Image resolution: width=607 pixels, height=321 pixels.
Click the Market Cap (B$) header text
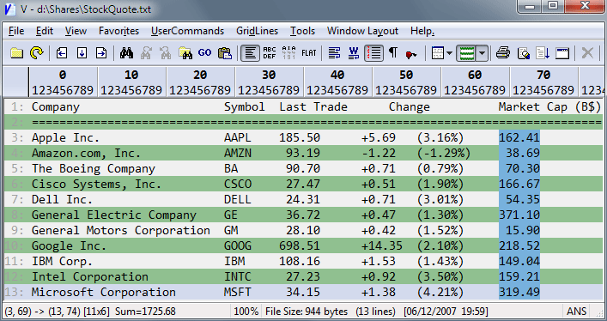(x=549, y=107)
